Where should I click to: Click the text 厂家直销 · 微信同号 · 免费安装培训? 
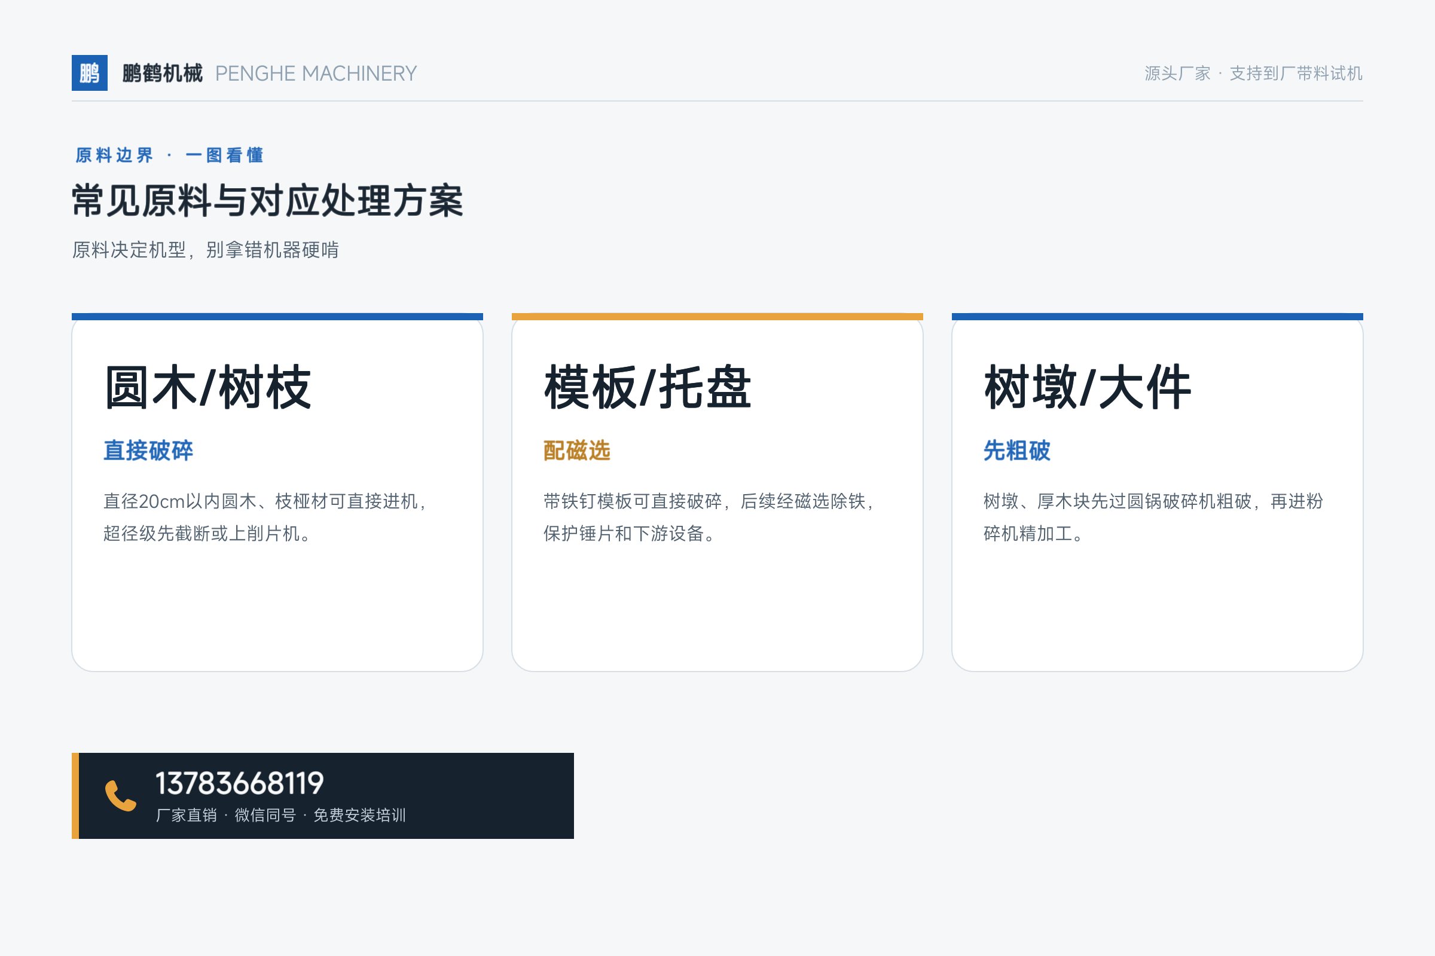point(280,815)
